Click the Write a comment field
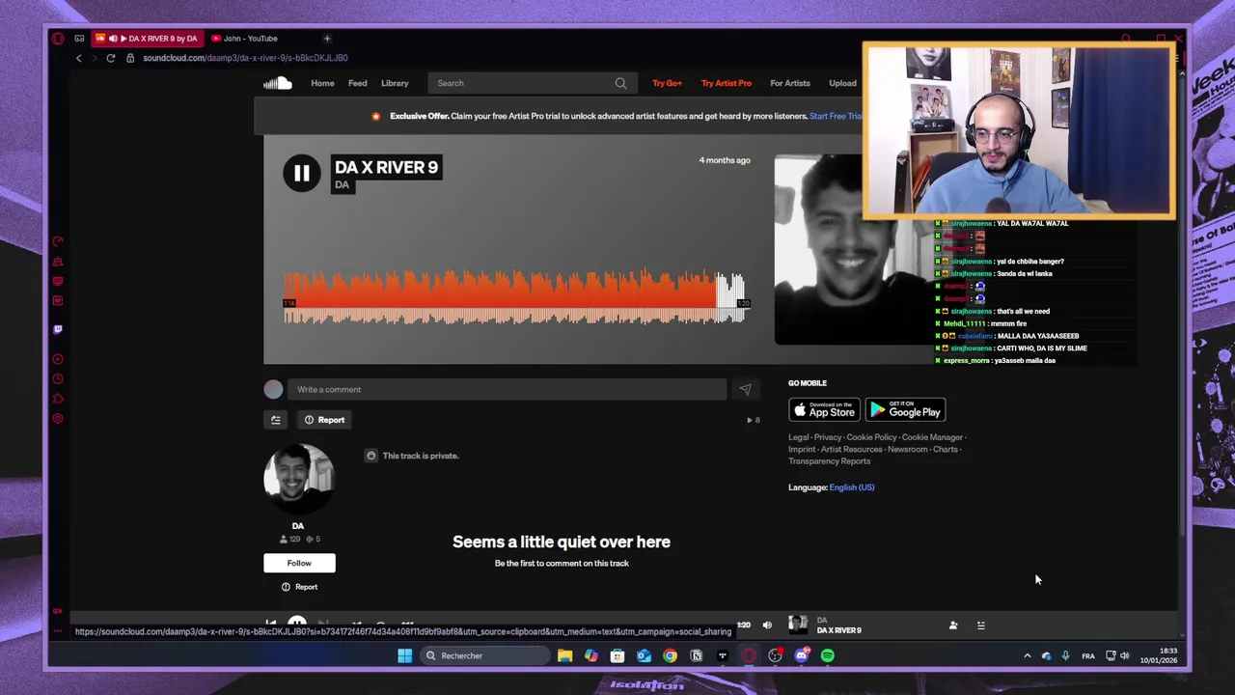The width and height of the screenshot is (1235, 695). [x=507, y=389]
